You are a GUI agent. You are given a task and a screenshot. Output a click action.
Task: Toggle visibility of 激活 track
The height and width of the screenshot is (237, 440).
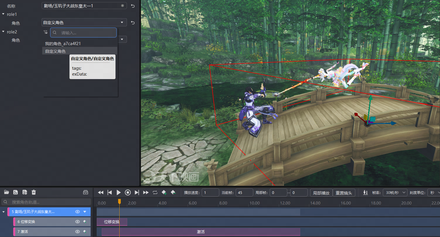pos(77,231)
